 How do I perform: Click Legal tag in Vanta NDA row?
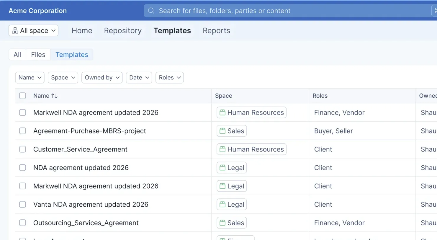coord(232,204)
